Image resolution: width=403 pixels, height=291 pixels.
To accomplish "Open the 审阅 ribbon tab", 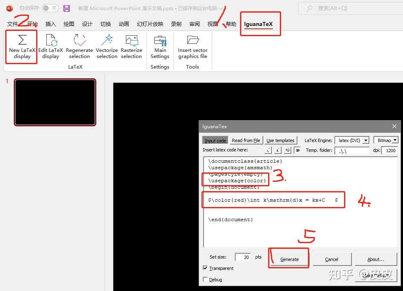I will point(195,24).
